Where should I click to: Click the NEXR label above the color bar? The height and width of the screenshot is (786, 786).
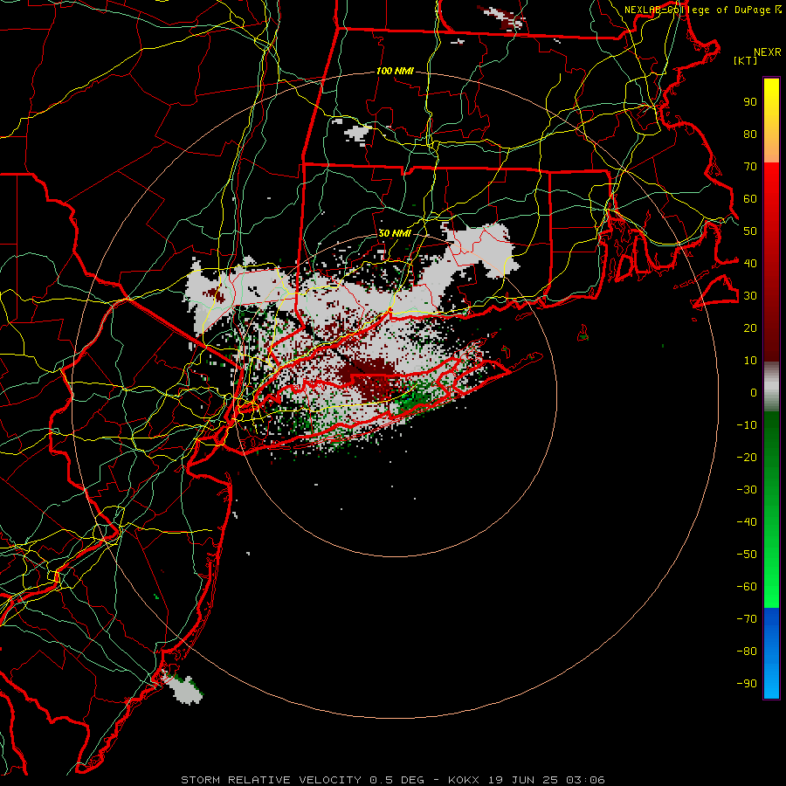768,52
